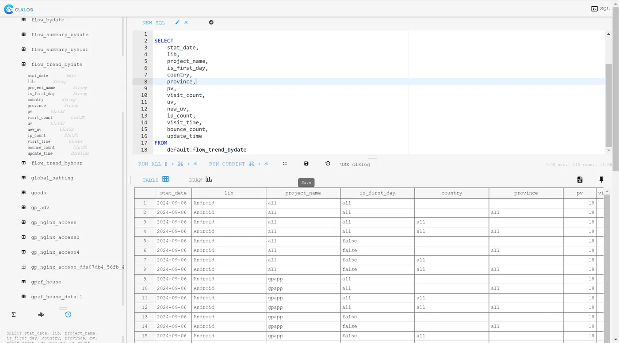This screenshot has height=343, width=619.
Task: Expand the flow_trend_byhour table
Action: pyautogui.click(x=57, y=163)
